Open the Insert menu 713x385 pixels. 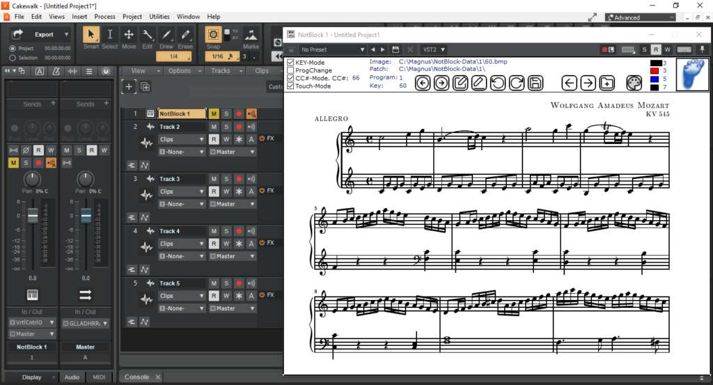pos(79,17)
